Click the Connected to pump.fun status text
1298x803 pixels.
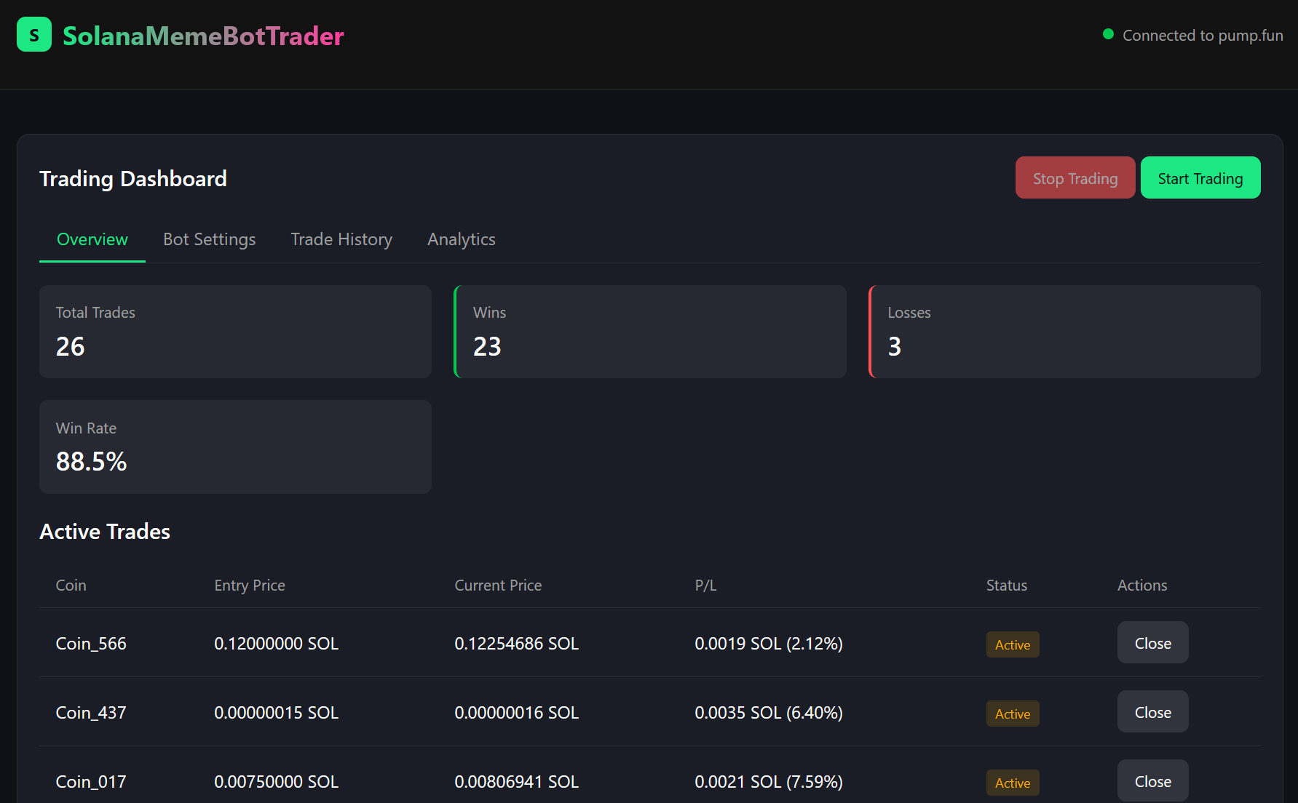pyautogui.click(x=1203, y=35)
